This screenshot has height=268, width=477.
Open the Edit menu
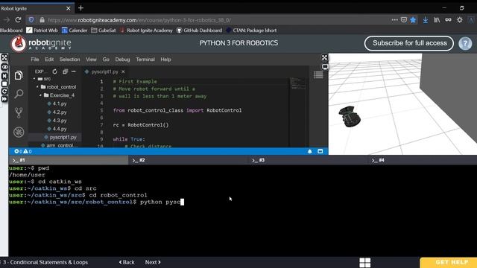tap(49, 60)
